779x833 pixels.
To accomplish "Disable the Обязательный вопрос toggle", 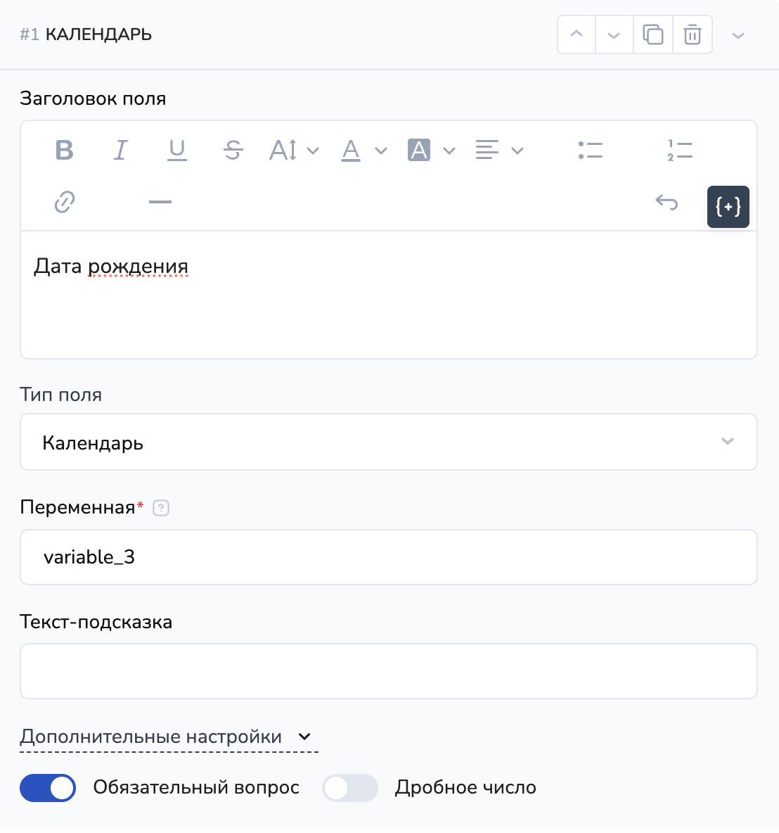I will coord(48,788).
